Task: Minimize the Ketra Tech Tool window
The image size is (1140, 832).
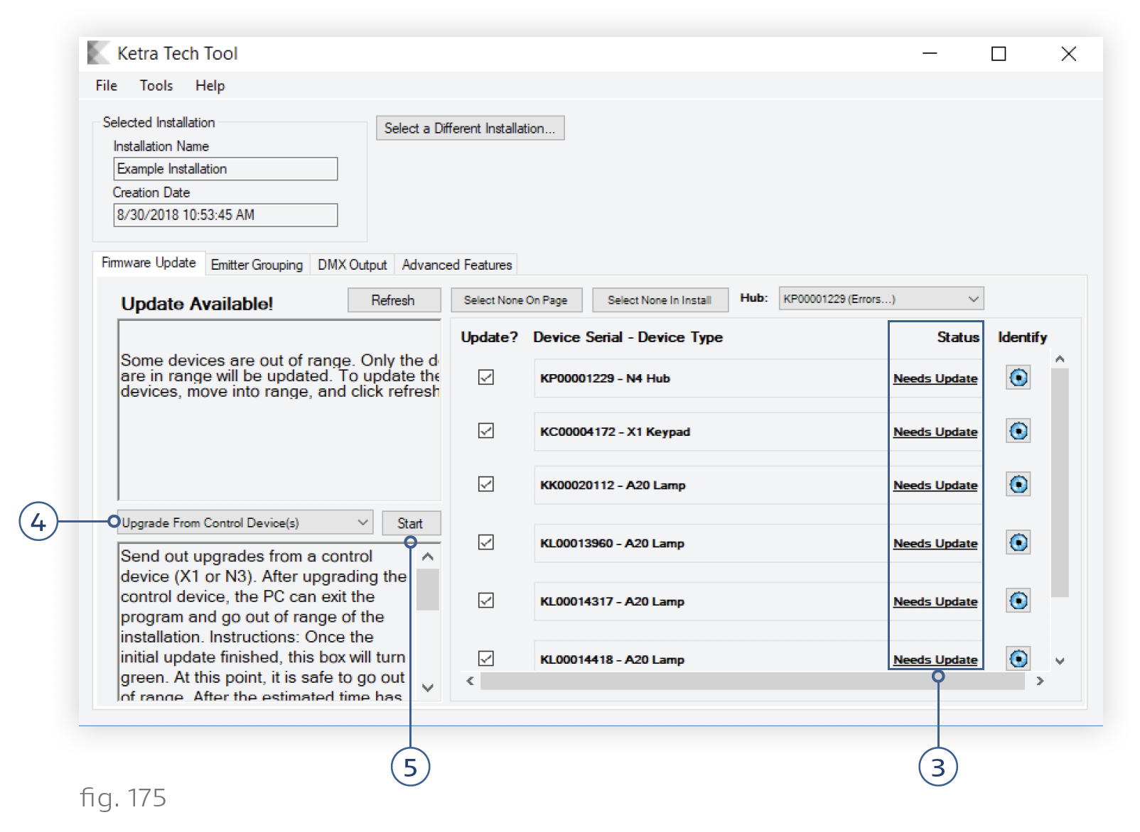Action: (930, 54)
